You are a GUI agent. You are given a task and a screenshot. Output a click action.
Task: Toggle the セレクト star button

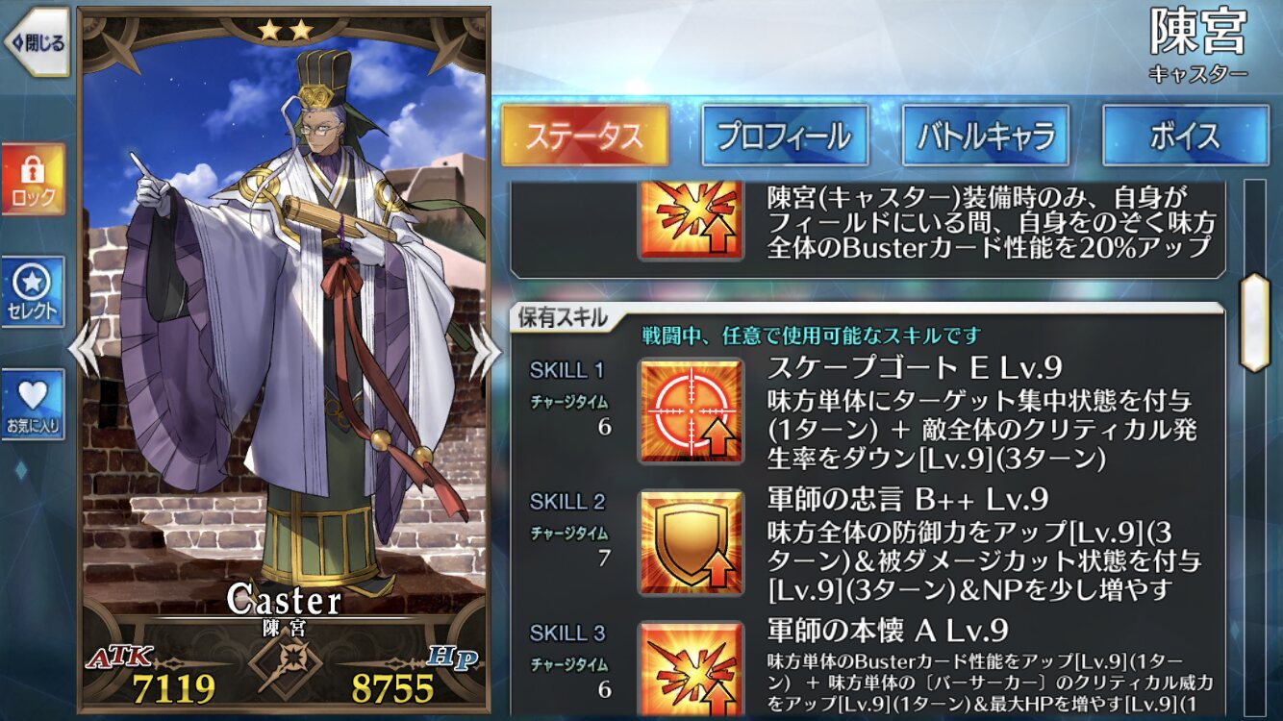pyautogui.click(x=33, y=292)
